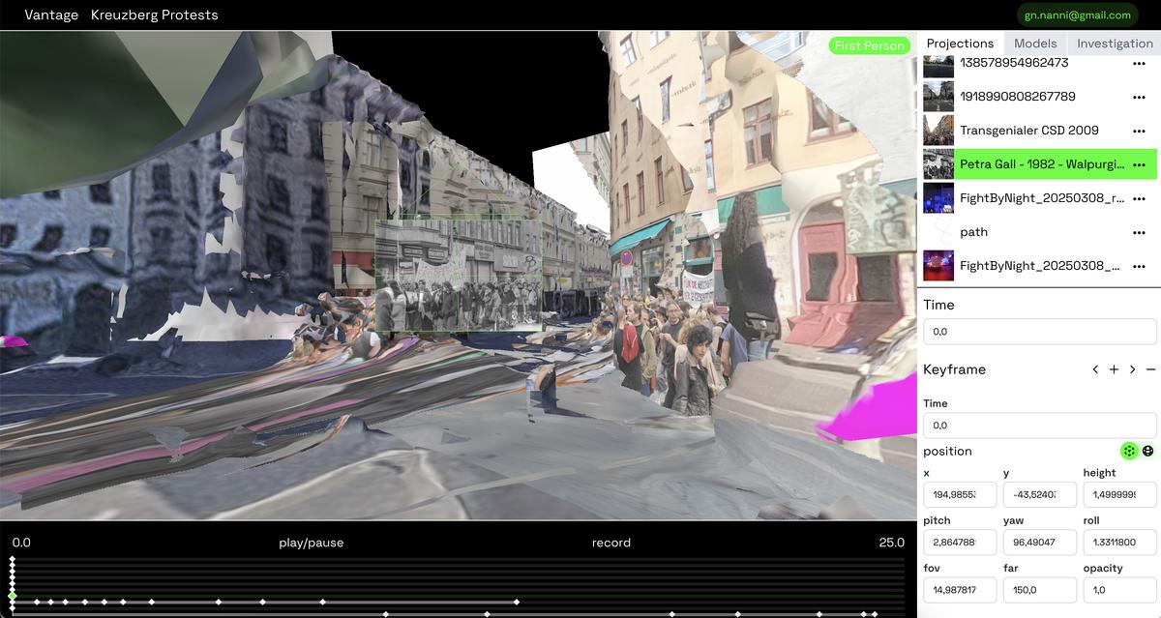
Task: Expand options for 1918990808267789 projection
Action: [1139, 97]
